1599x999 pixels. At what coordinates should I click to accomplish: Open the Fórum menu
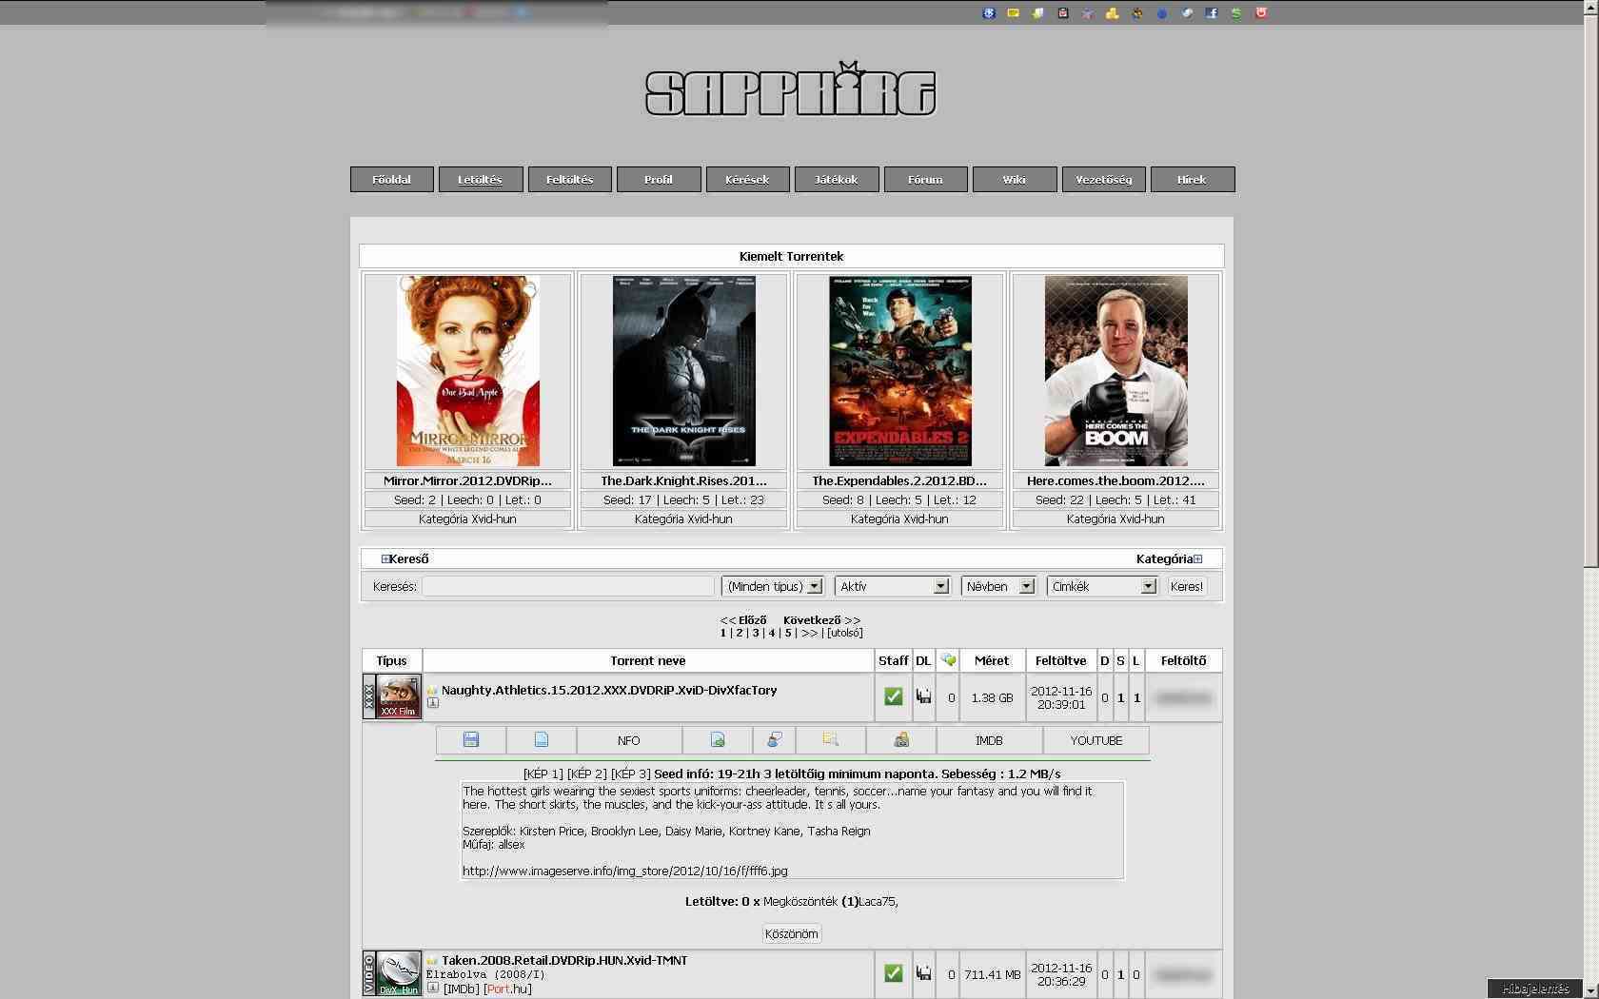point(925,180)
